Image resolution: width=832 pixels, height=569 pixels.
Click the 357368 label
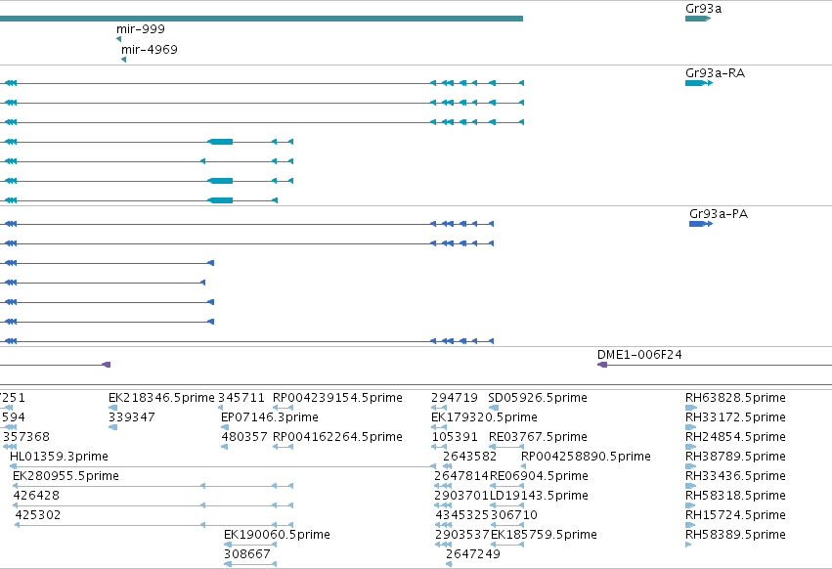[26, 437]
